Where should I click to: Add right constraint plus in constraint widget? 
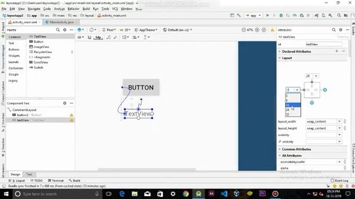pos(325,90)
